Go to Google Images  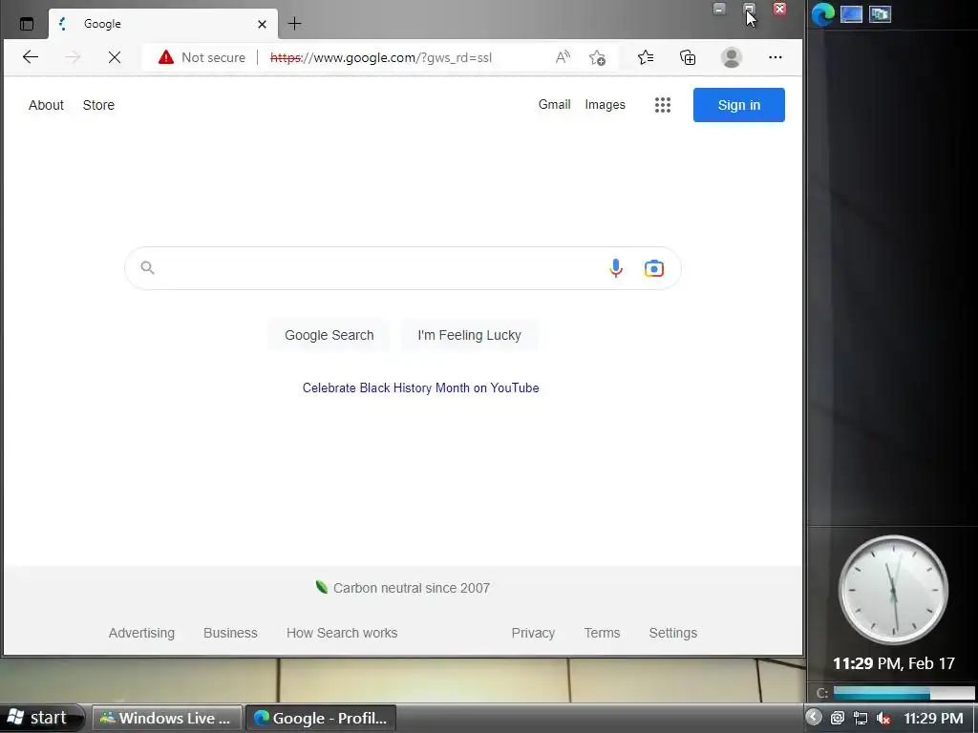coord(605,104)
